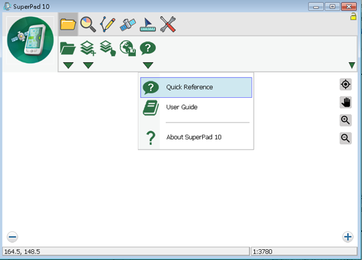Image resolution: width=362 pixels, height=260 pixels.
Task: Click the SuperPad title bar app icon
Action: [x=7, y=6]
